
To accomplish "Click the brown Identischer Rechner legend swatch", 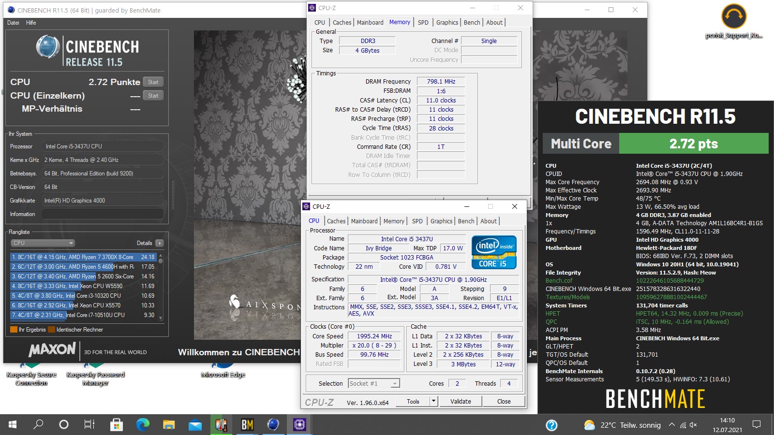I will (x=51, y=330).
